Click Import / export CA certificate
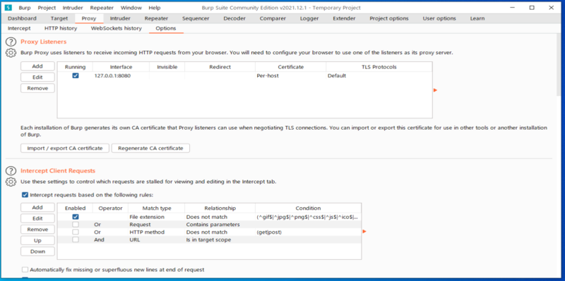This screenshot has width=565, height=281. tap(65, 148)
